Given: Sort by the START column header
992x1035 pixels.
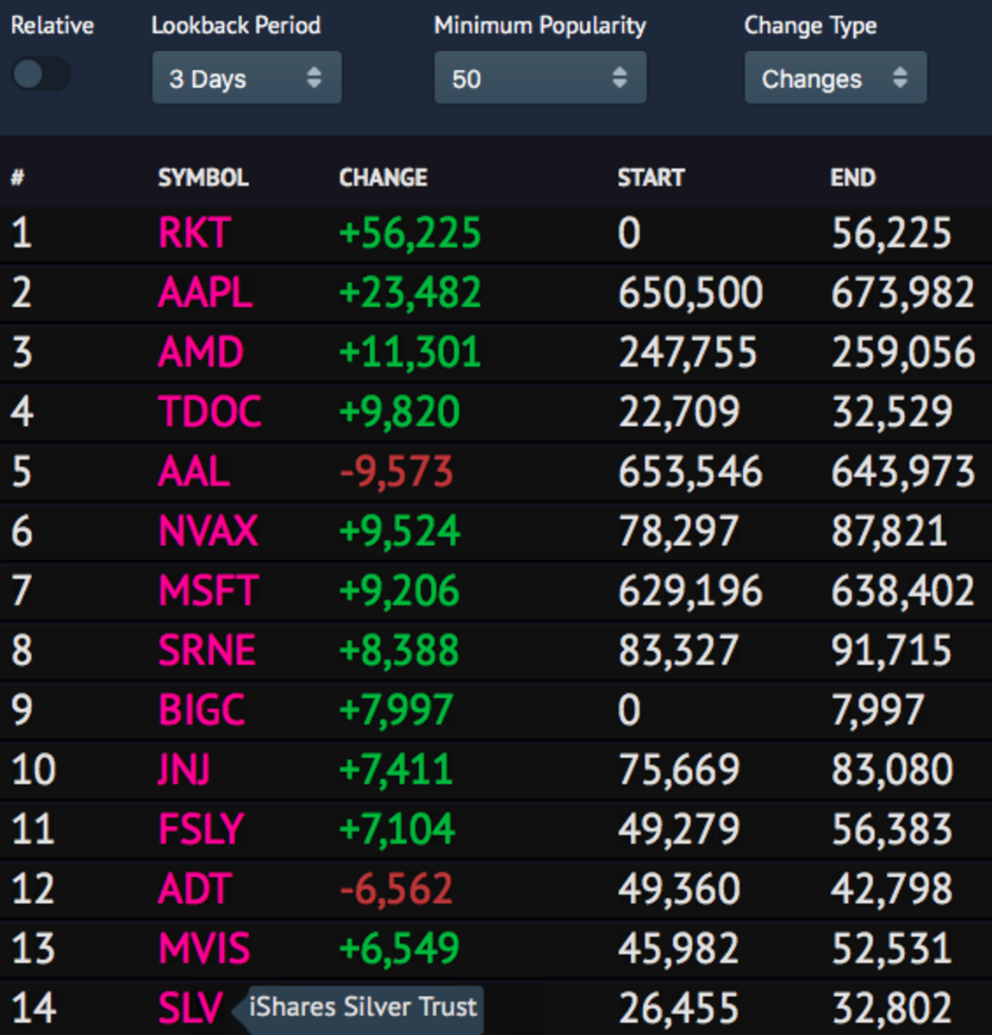Looking at the screenshot, I should point(651,178).
